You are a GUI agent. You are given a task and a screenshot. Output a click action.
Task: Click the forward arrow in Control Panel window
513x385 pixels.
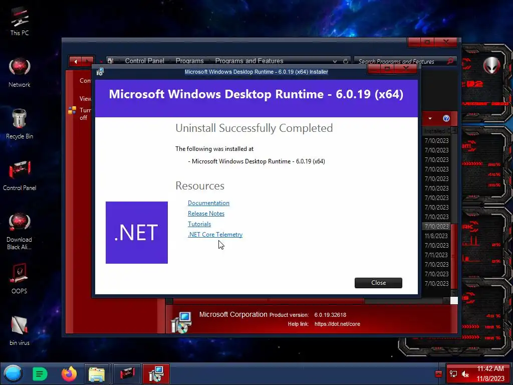point(88,61)
